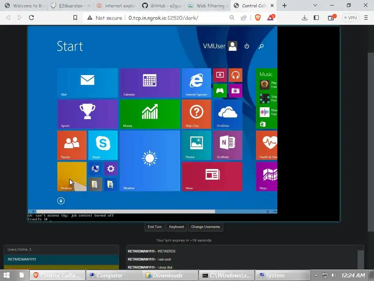This screenshot has height=281, width=374.
Task: Open the PC Settings gear tile
Action: click(x=111, y=169)
